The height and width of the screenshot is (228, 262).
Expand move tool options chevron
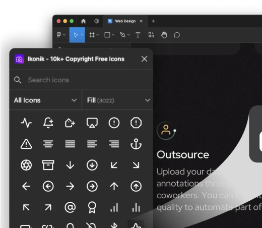coord(82,35)
